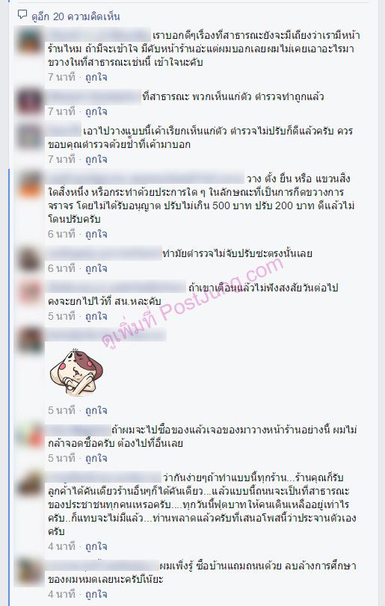Like the comment about ตำรวจทำถูกแล้ว

[x=96, y=111]
